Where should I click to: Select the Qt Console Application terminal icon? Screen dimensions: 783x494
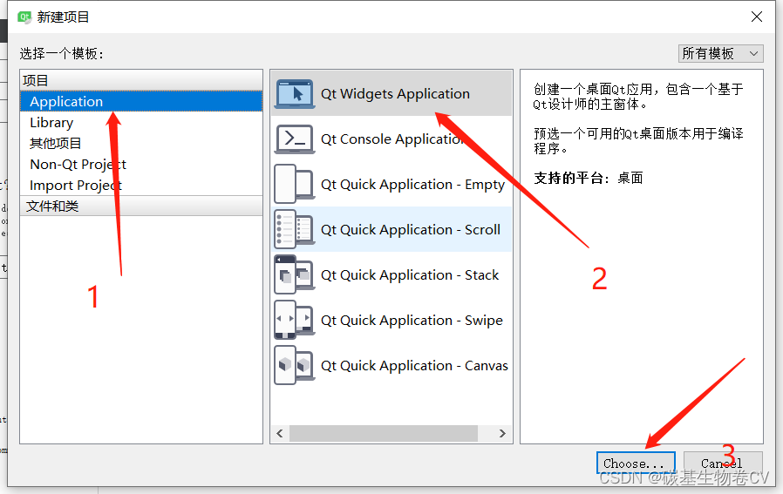tap(295, 139)
